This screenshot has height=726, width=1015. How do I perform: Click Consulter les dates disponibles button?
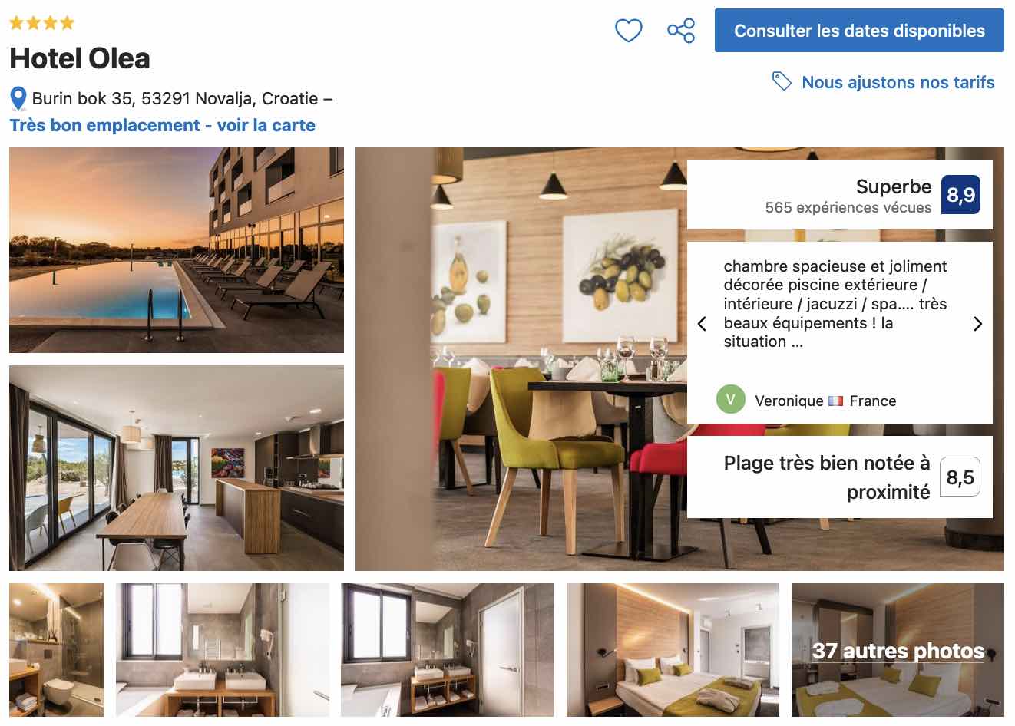[x=859, y=31]
